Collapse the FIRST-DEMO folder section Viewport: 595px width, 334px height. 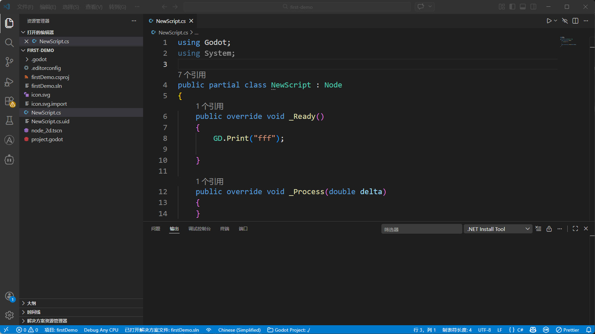tap(40, 50)
